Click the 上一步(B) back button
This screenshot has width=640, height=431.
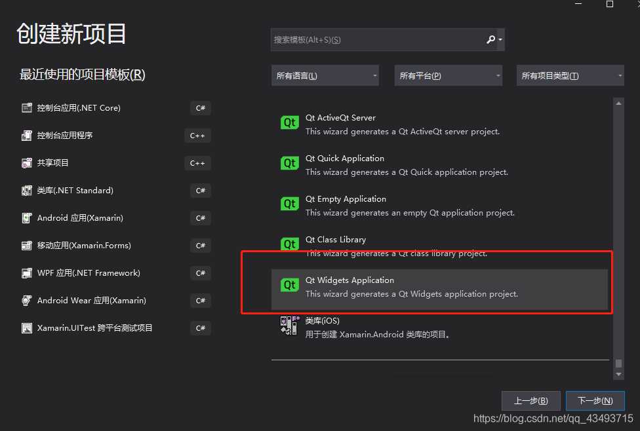(x=530, y=400)
